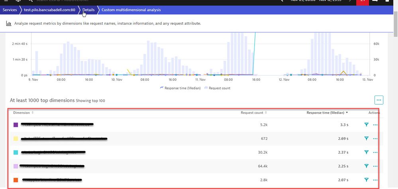This screenshot has height=189, width=398.
Task: Open the actions menu in the 5.2k row
Action: point(375,125)
